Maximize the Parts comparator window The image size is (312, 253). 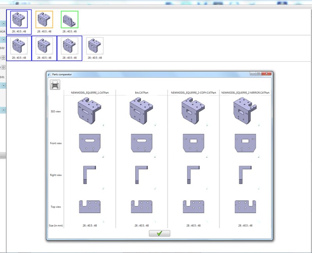coord(258,74)
